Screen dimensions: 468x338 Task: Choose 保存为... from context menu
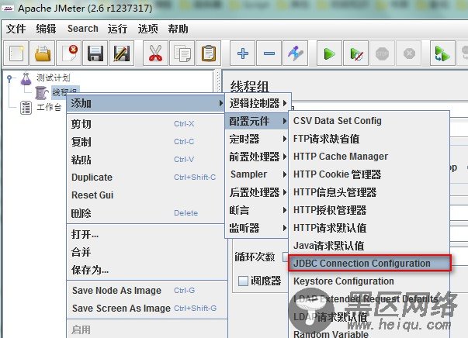[x=145, y=270]
